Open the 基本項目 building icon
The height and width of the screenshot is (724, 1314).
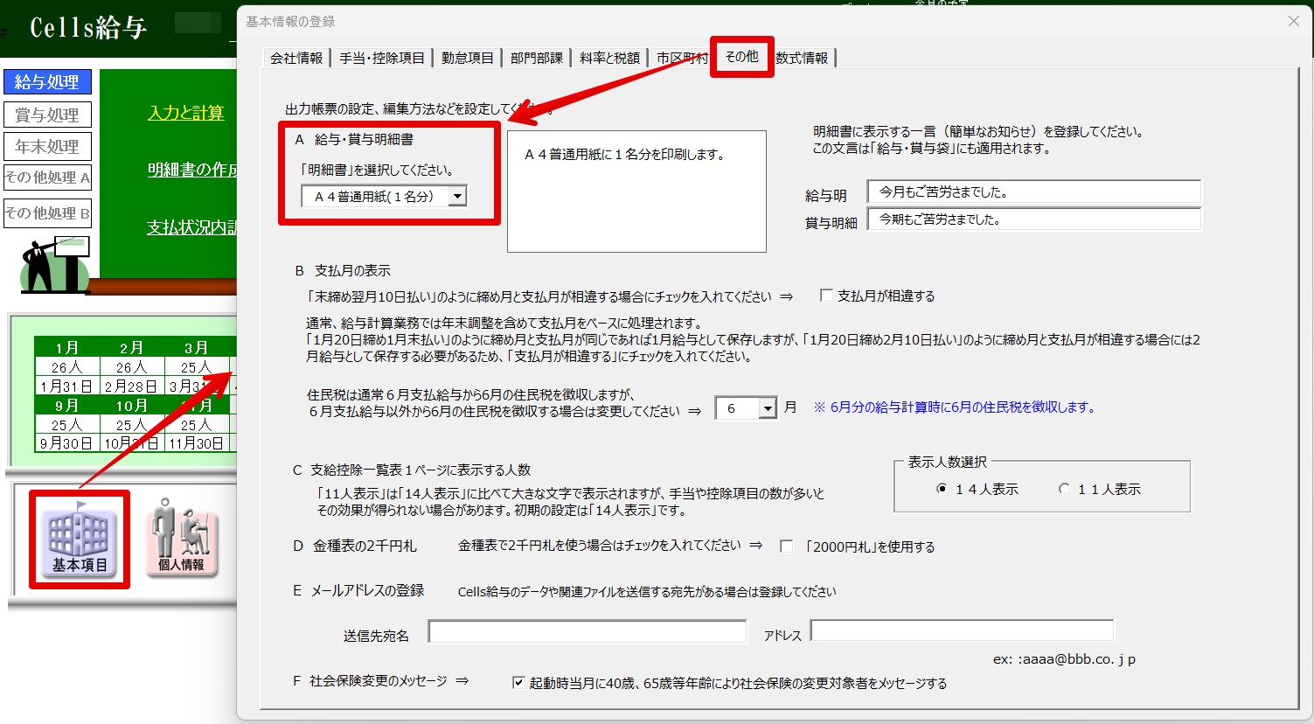[79, 538]
